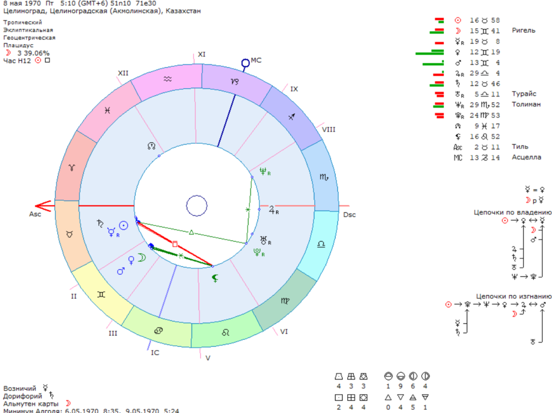Pick the Mercury retrograde glyph in the chart wheel
The width and height of the screenshot is (552, 413).
(x=113, y=233)
